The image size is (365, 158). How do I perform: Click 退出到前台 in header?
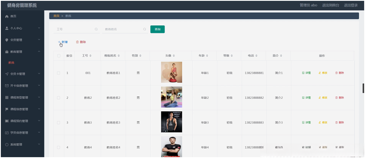click(331, 5)
